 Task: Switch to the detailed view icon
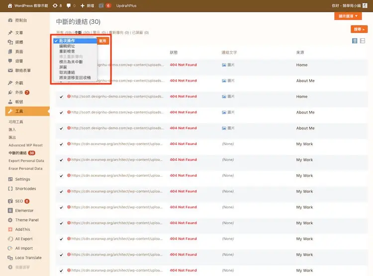click(363, 41)
